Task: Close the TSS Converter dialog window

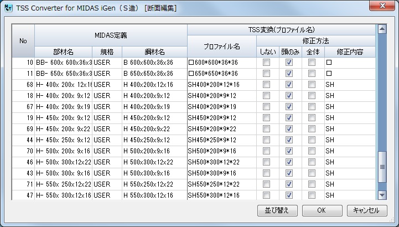Action: [382, 6]
